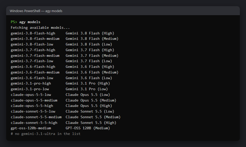This screenshot has height=147, width=246.
Task: Click the display name 'Claude Sonnet 5.5 (Low)'
Action: click(x=90, y=112)
